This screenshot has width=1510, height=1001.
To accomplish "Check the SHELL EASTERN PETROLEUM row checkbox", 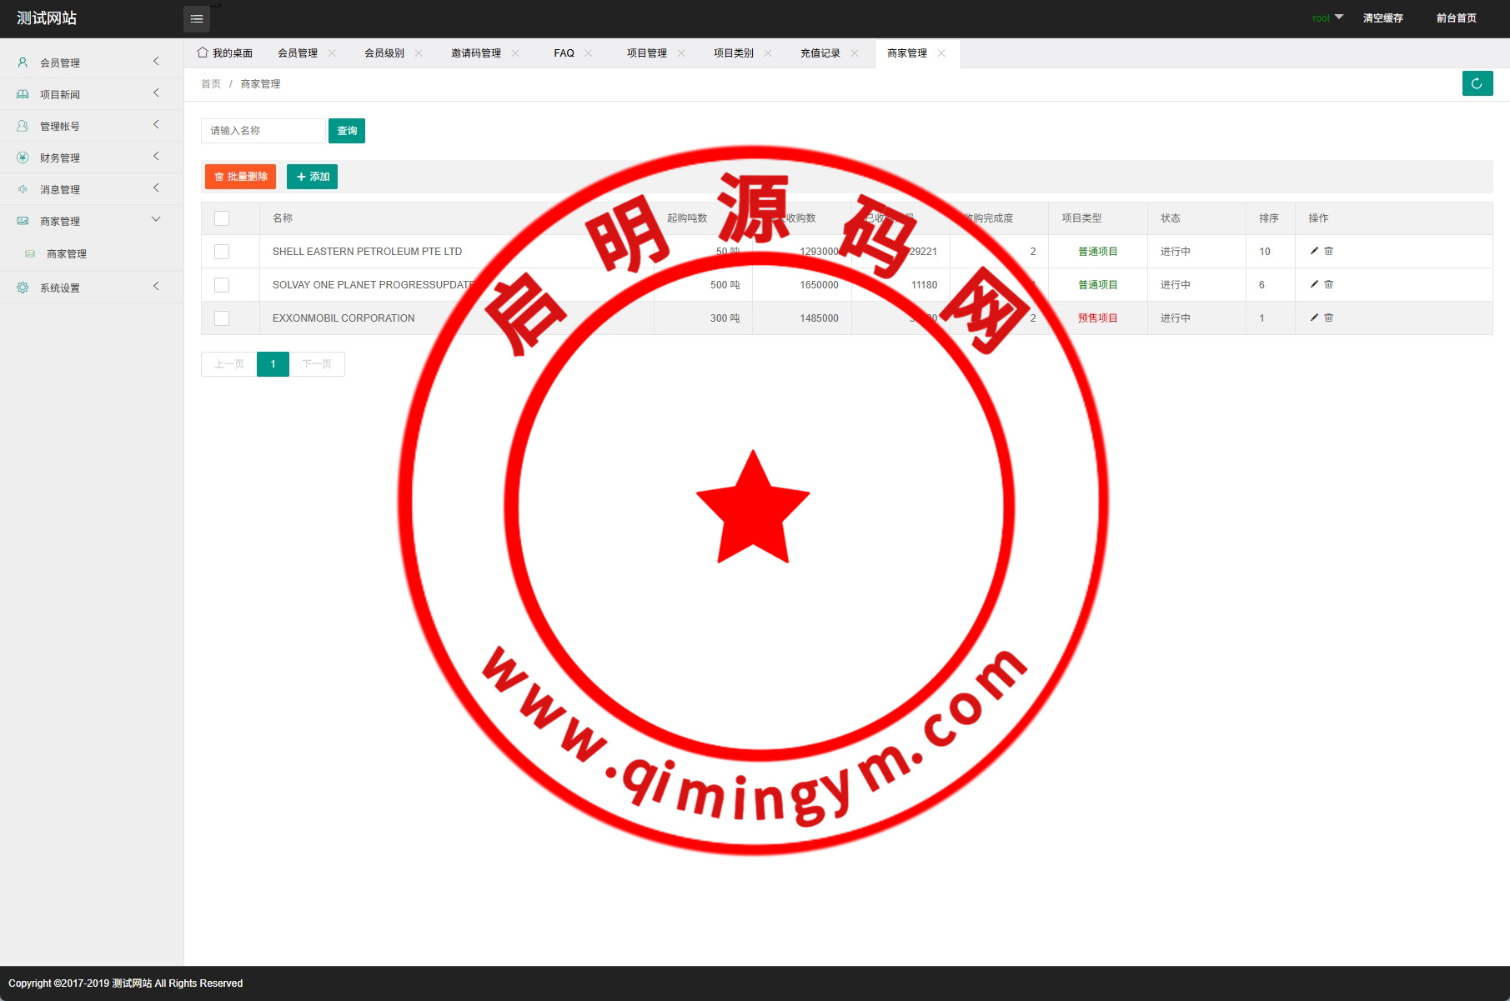I will 222,252.
